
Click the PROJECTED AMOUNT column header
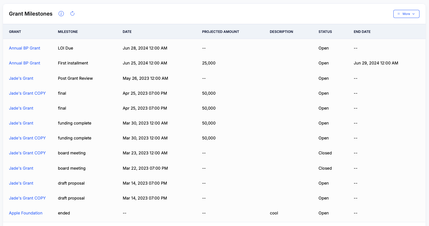[220, 32]
